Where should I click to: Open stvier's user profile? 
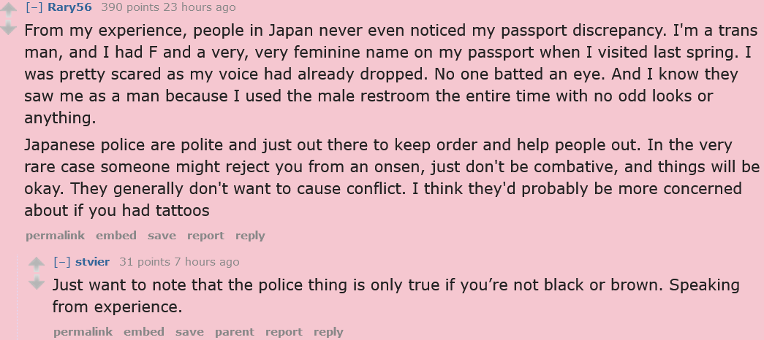[92, 262]
